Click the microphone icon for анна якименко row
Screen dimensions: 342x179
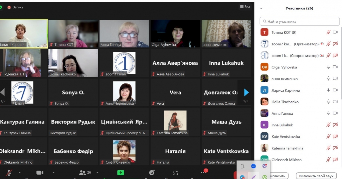329,79
